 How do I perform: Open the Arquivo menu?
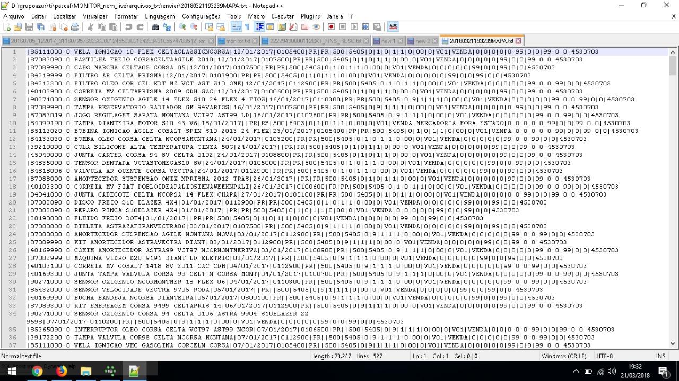14,16
